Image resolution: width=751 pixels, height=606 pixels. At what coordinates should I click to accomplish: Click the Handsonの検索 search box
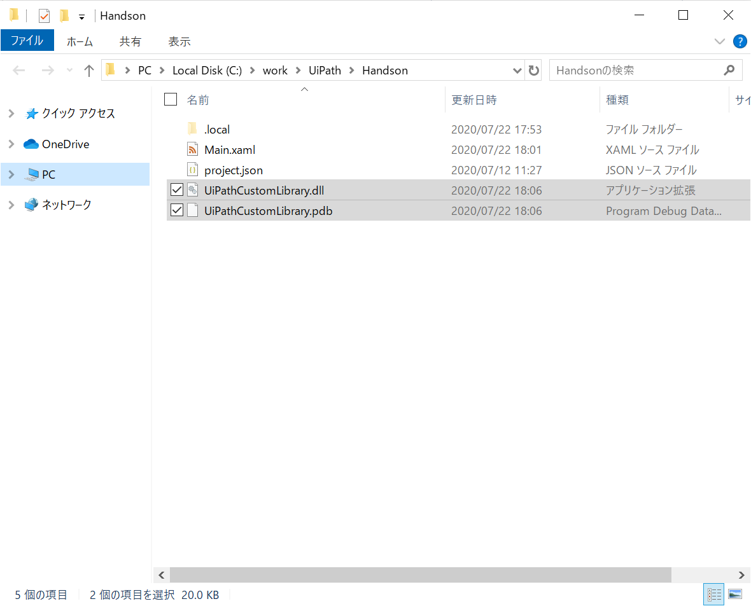pyautogui.click(x=645, y=71)
